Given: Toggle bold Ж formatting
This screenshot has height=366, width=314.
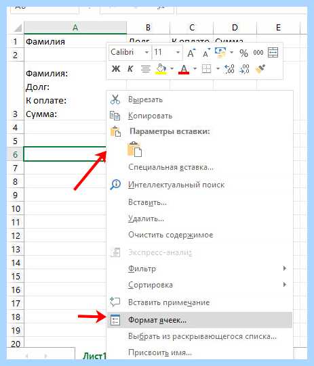Looking at the screenshot, I should [x=116, y=69].
